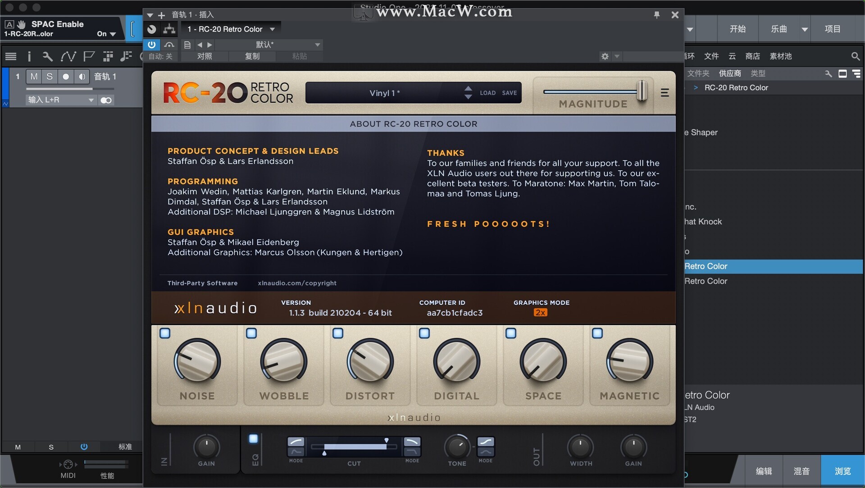Step preset up/down arrows for Vinyl 1
865x488 pixels.
pos(468,92)
